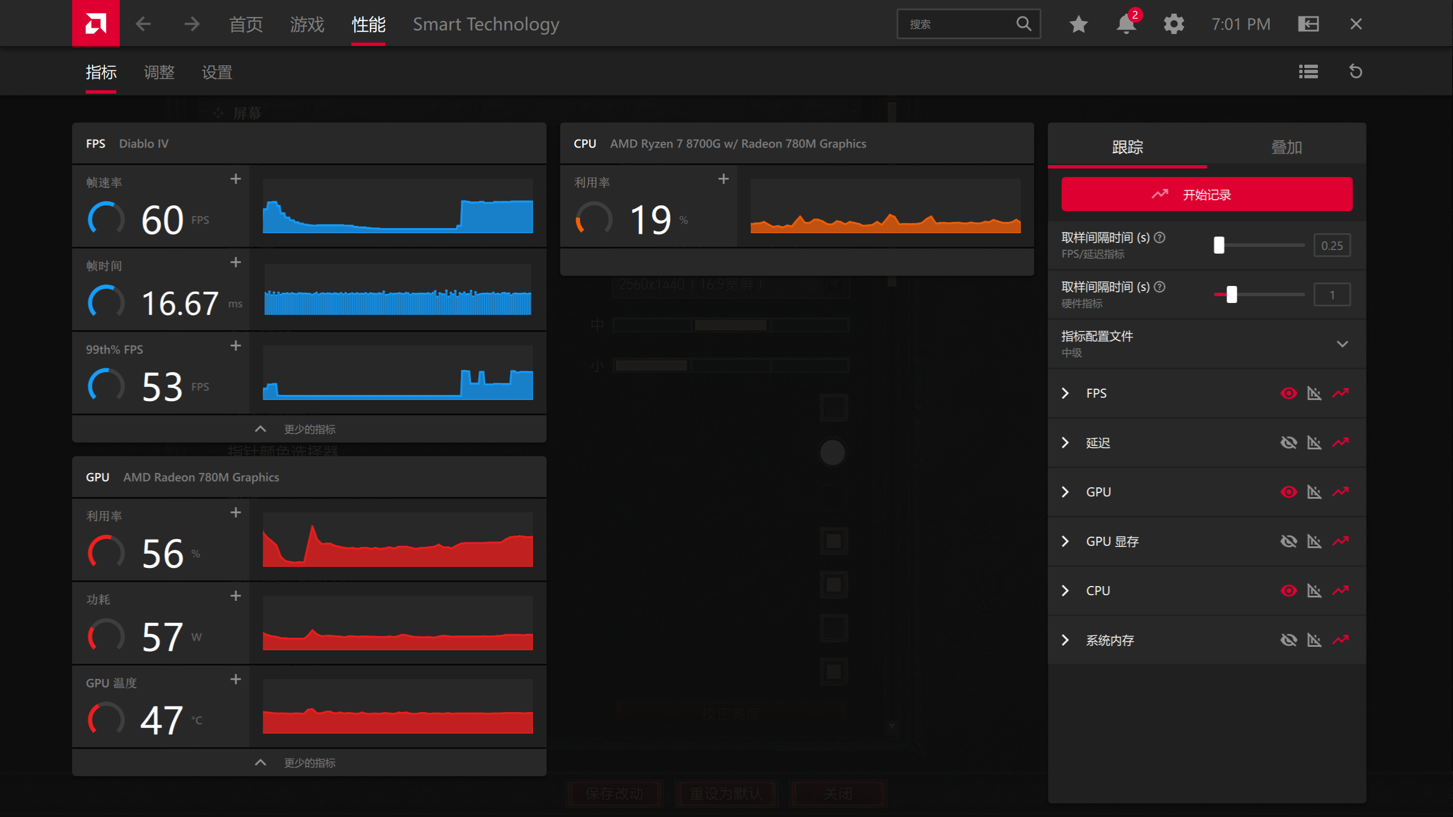Click the reset circular arrow icon
The width and height of the screenshot is (1453, 817).
[1356, 71]
